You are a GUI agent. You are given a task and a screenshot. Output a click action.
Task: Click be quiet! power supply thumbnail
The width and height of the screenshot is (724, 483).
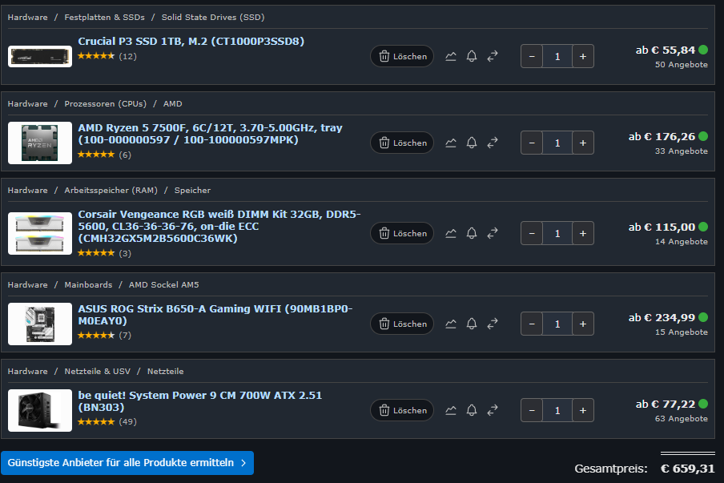(x=40, y=410)
